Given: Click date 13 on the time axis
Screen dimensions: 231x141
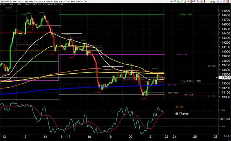Looking at the screenshot, I should point(25,137).
